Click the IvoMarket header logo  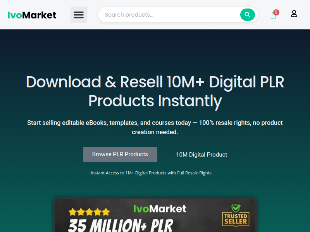coord(32,15)
